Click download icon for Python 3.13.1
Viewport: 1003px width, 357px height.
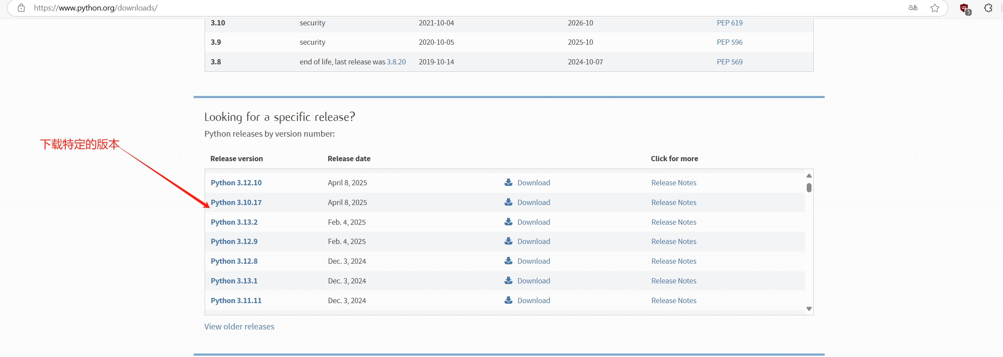(508, 280)
